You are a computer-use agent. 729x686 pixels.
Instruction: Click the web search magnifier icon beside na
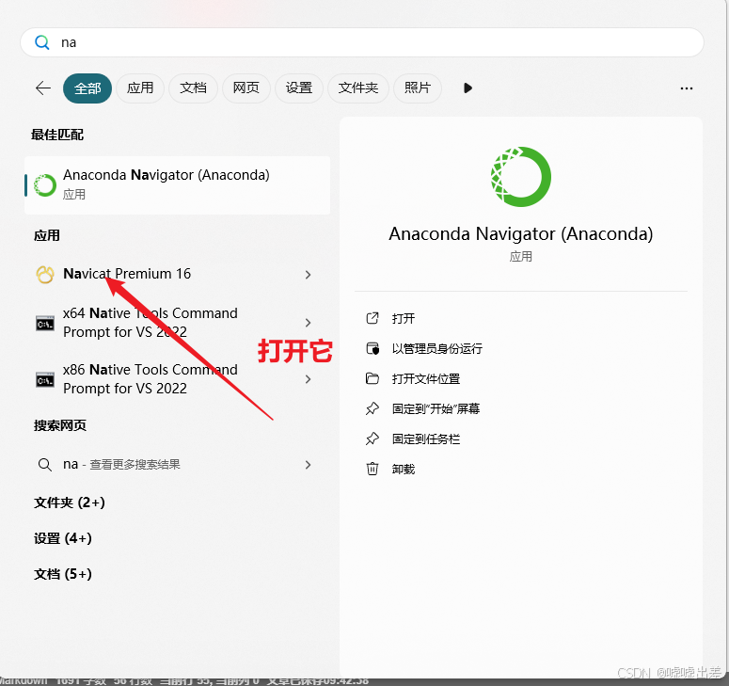tap(44, 465)
